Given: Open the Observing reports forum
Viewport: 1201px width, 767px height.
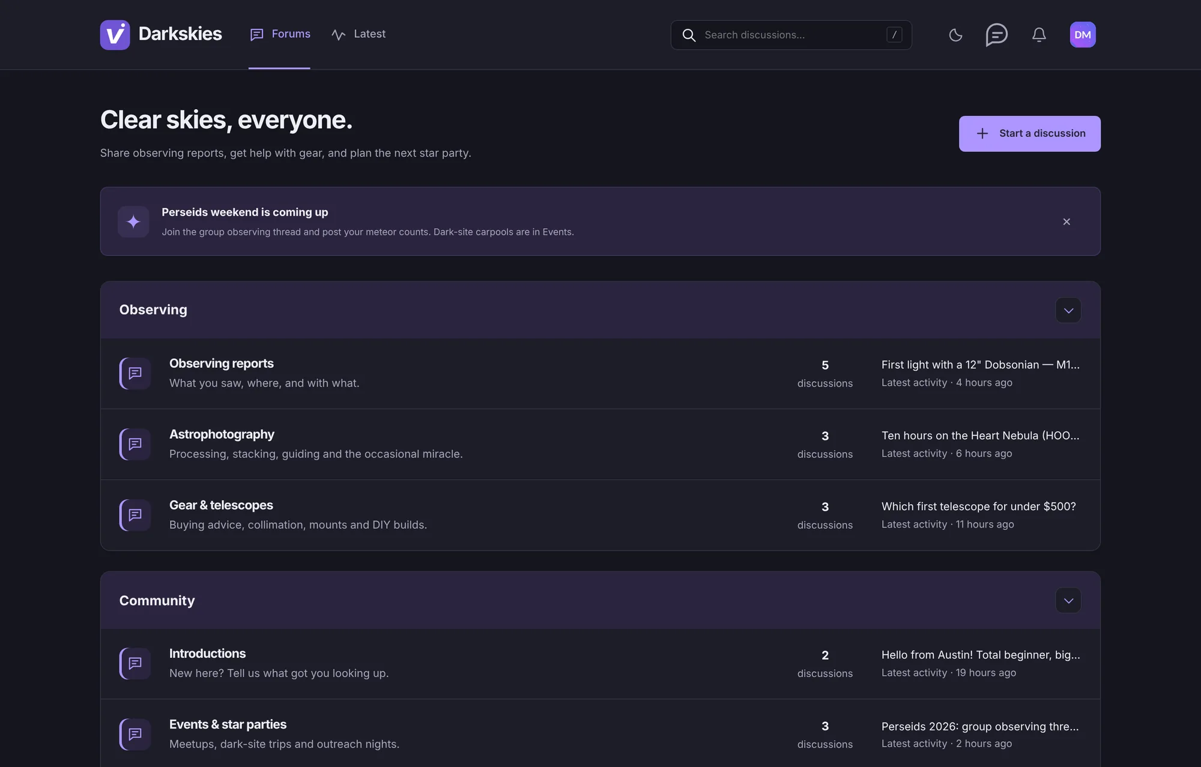Looking at the screenshot, I should 221,363.
